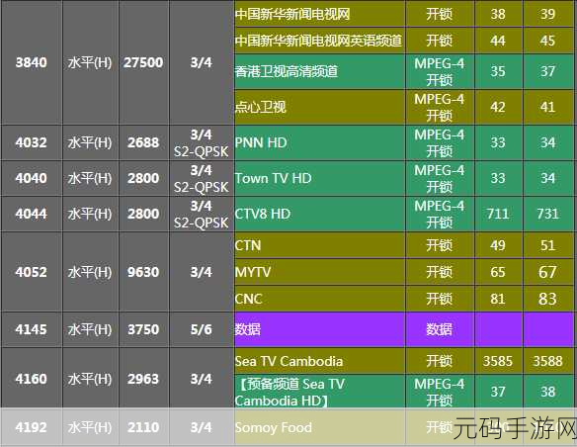Click MPEG-4 开锁 in the 香港卫视高清频道 row
This screenshot has width=577, height=447.
[440, 71]
